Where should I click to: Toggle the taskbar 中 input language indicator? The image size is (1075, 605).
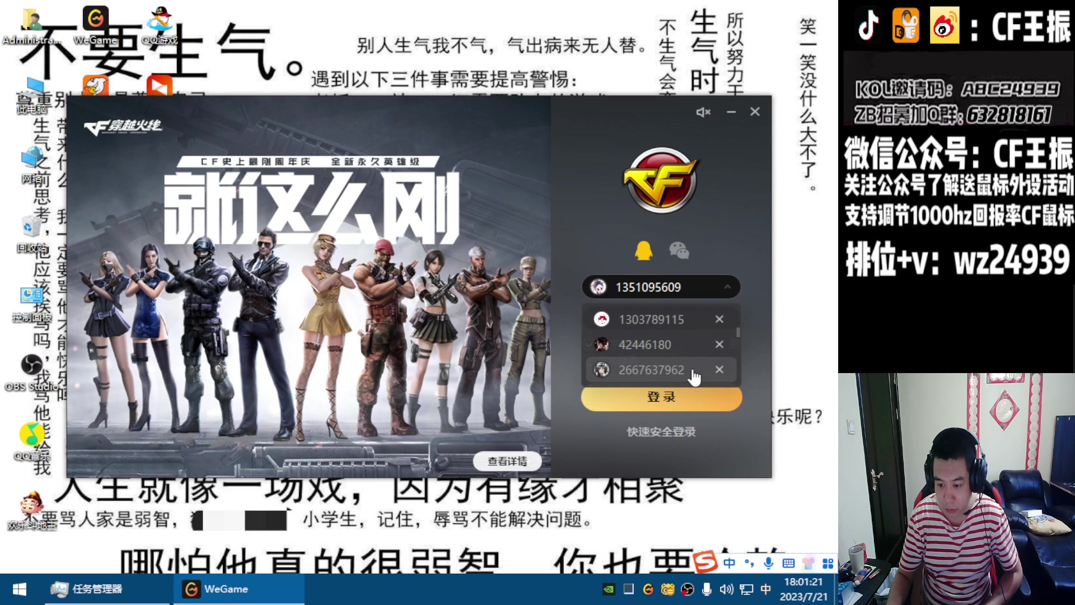tap(765, 589)
